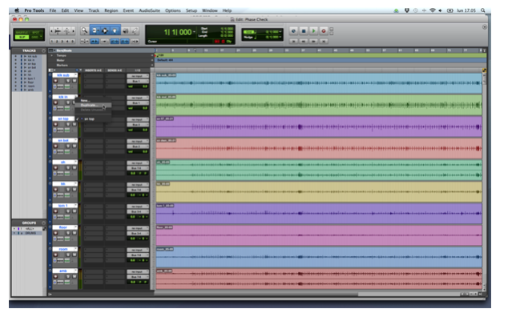Open kik sub input selector 'no input'
The image size is (508, 317).
[138, 76]
